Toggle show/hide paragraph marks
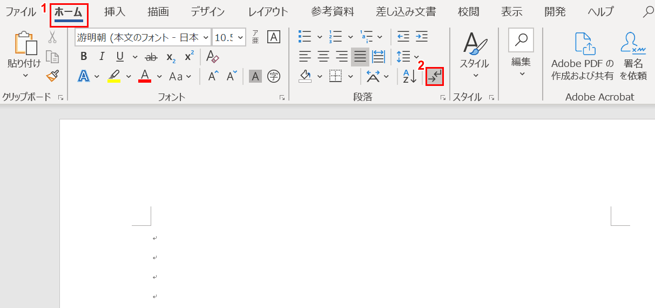 (435, 76)
